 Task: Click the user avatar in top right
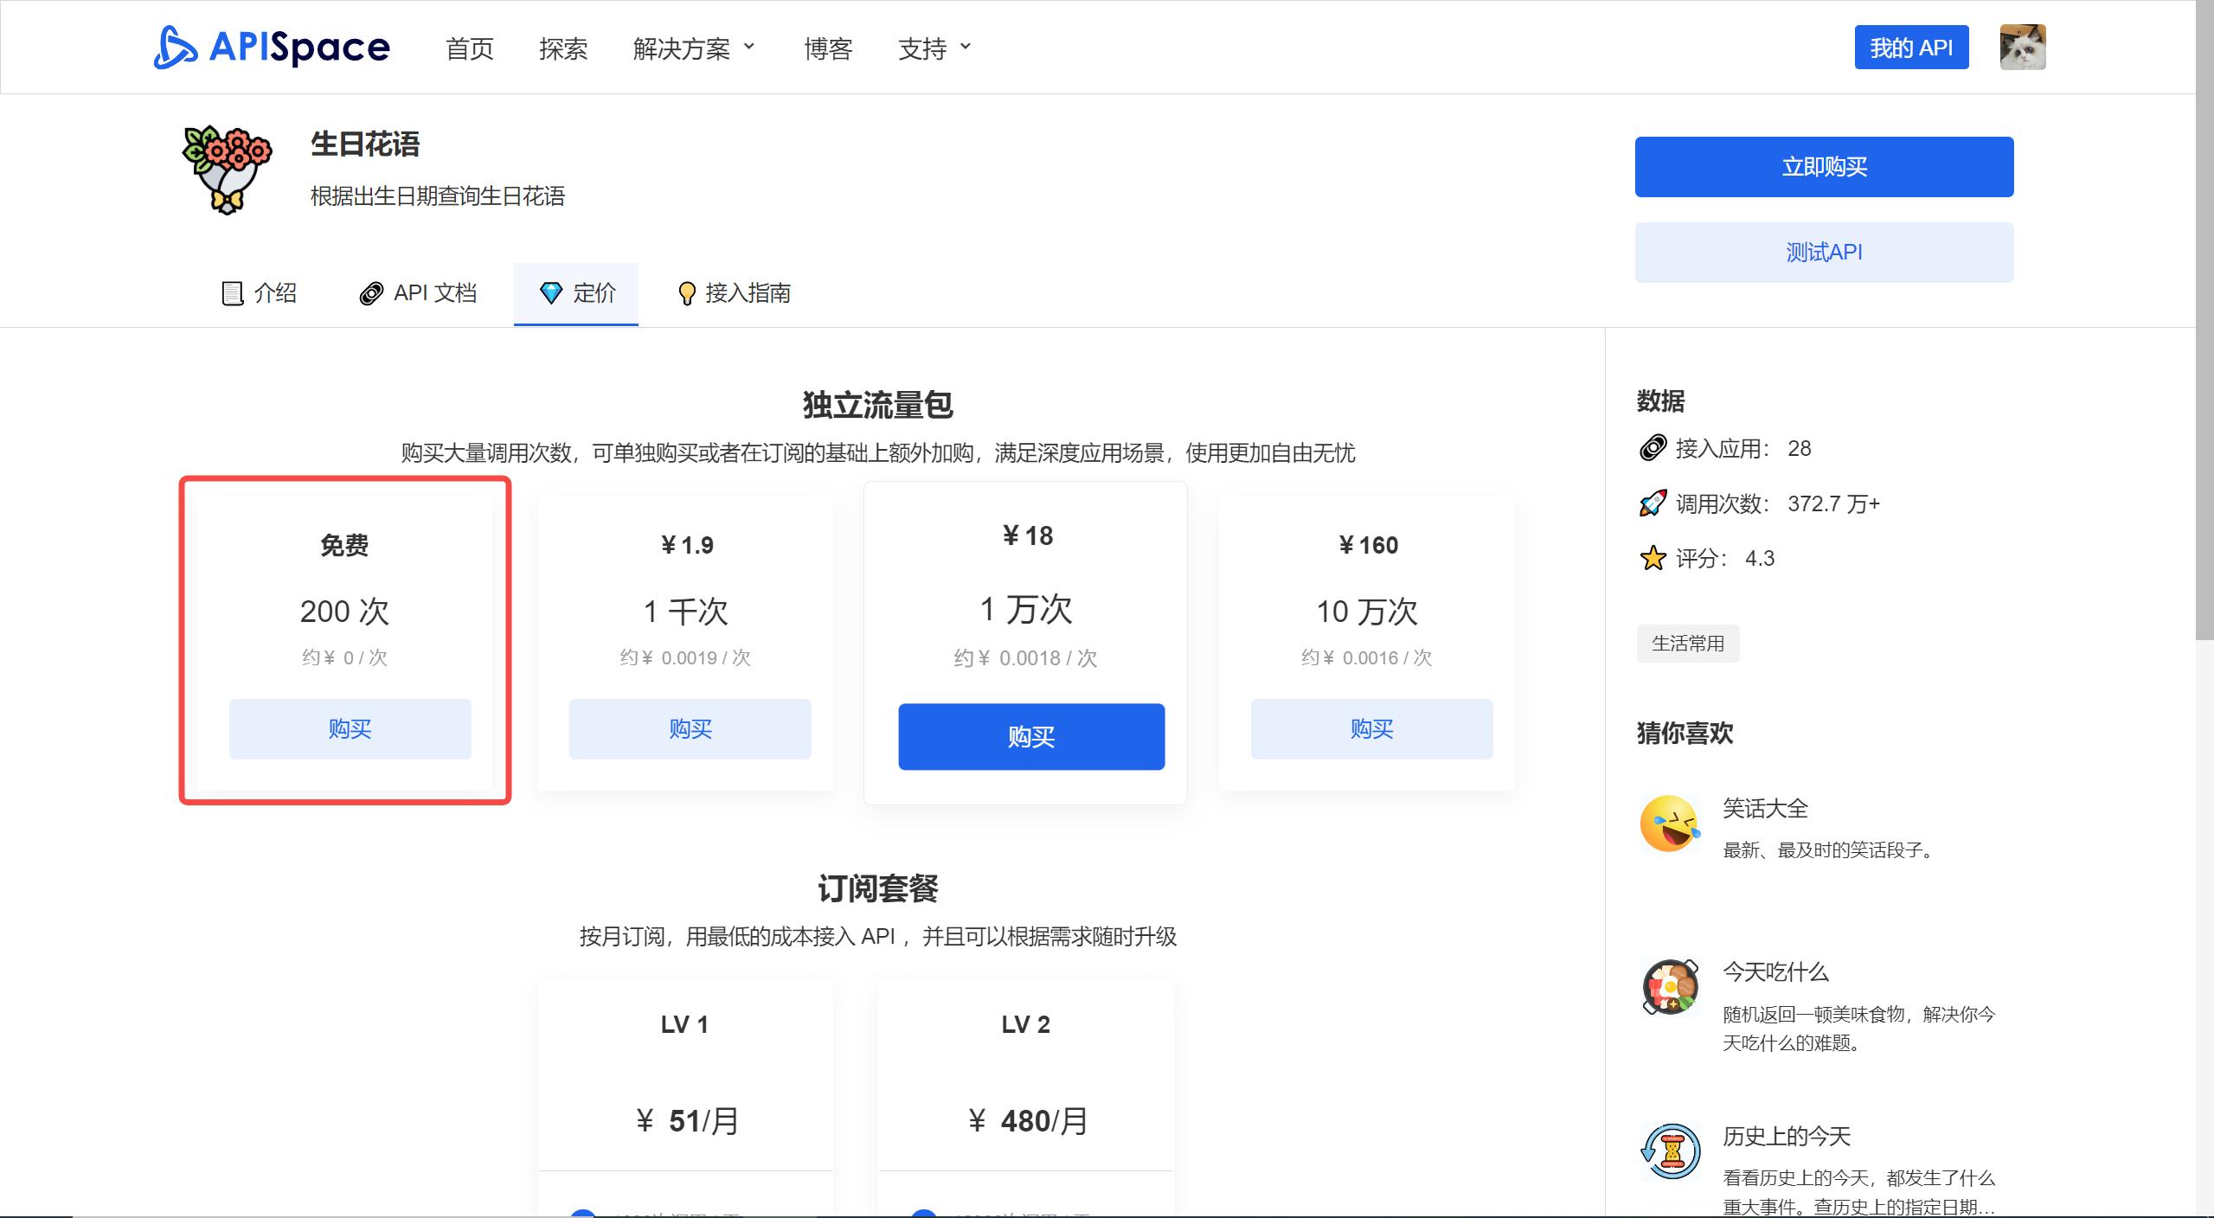[2024, 47]
